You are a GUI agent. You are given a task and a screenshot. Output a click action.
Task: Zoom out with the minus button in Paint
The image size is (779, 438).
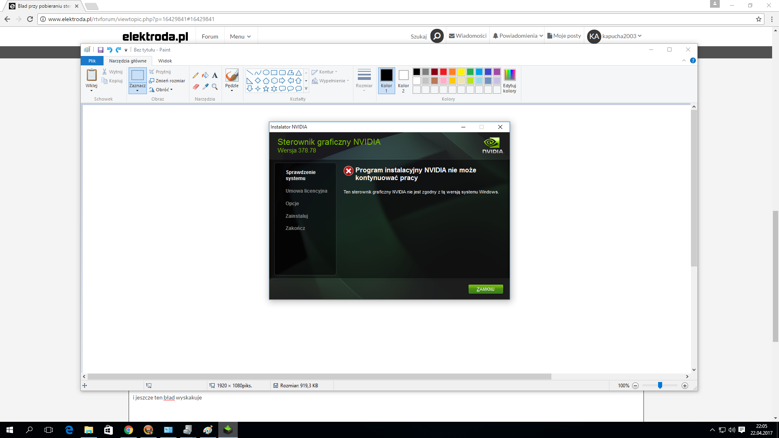[635, 386]
